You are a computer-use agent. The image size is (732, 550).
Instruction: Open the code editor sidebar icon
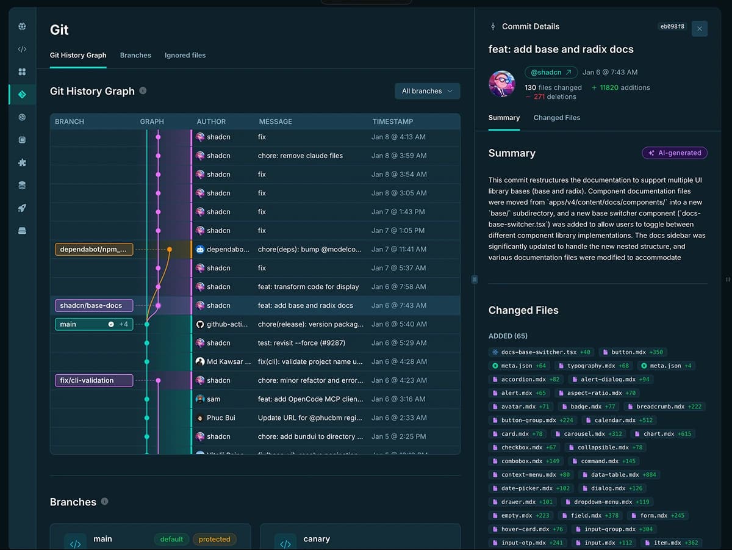tap(22, 49)
